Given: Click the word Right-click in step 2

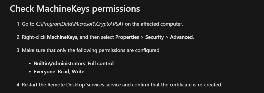Looking at the screenshot, I should (34, 37).
